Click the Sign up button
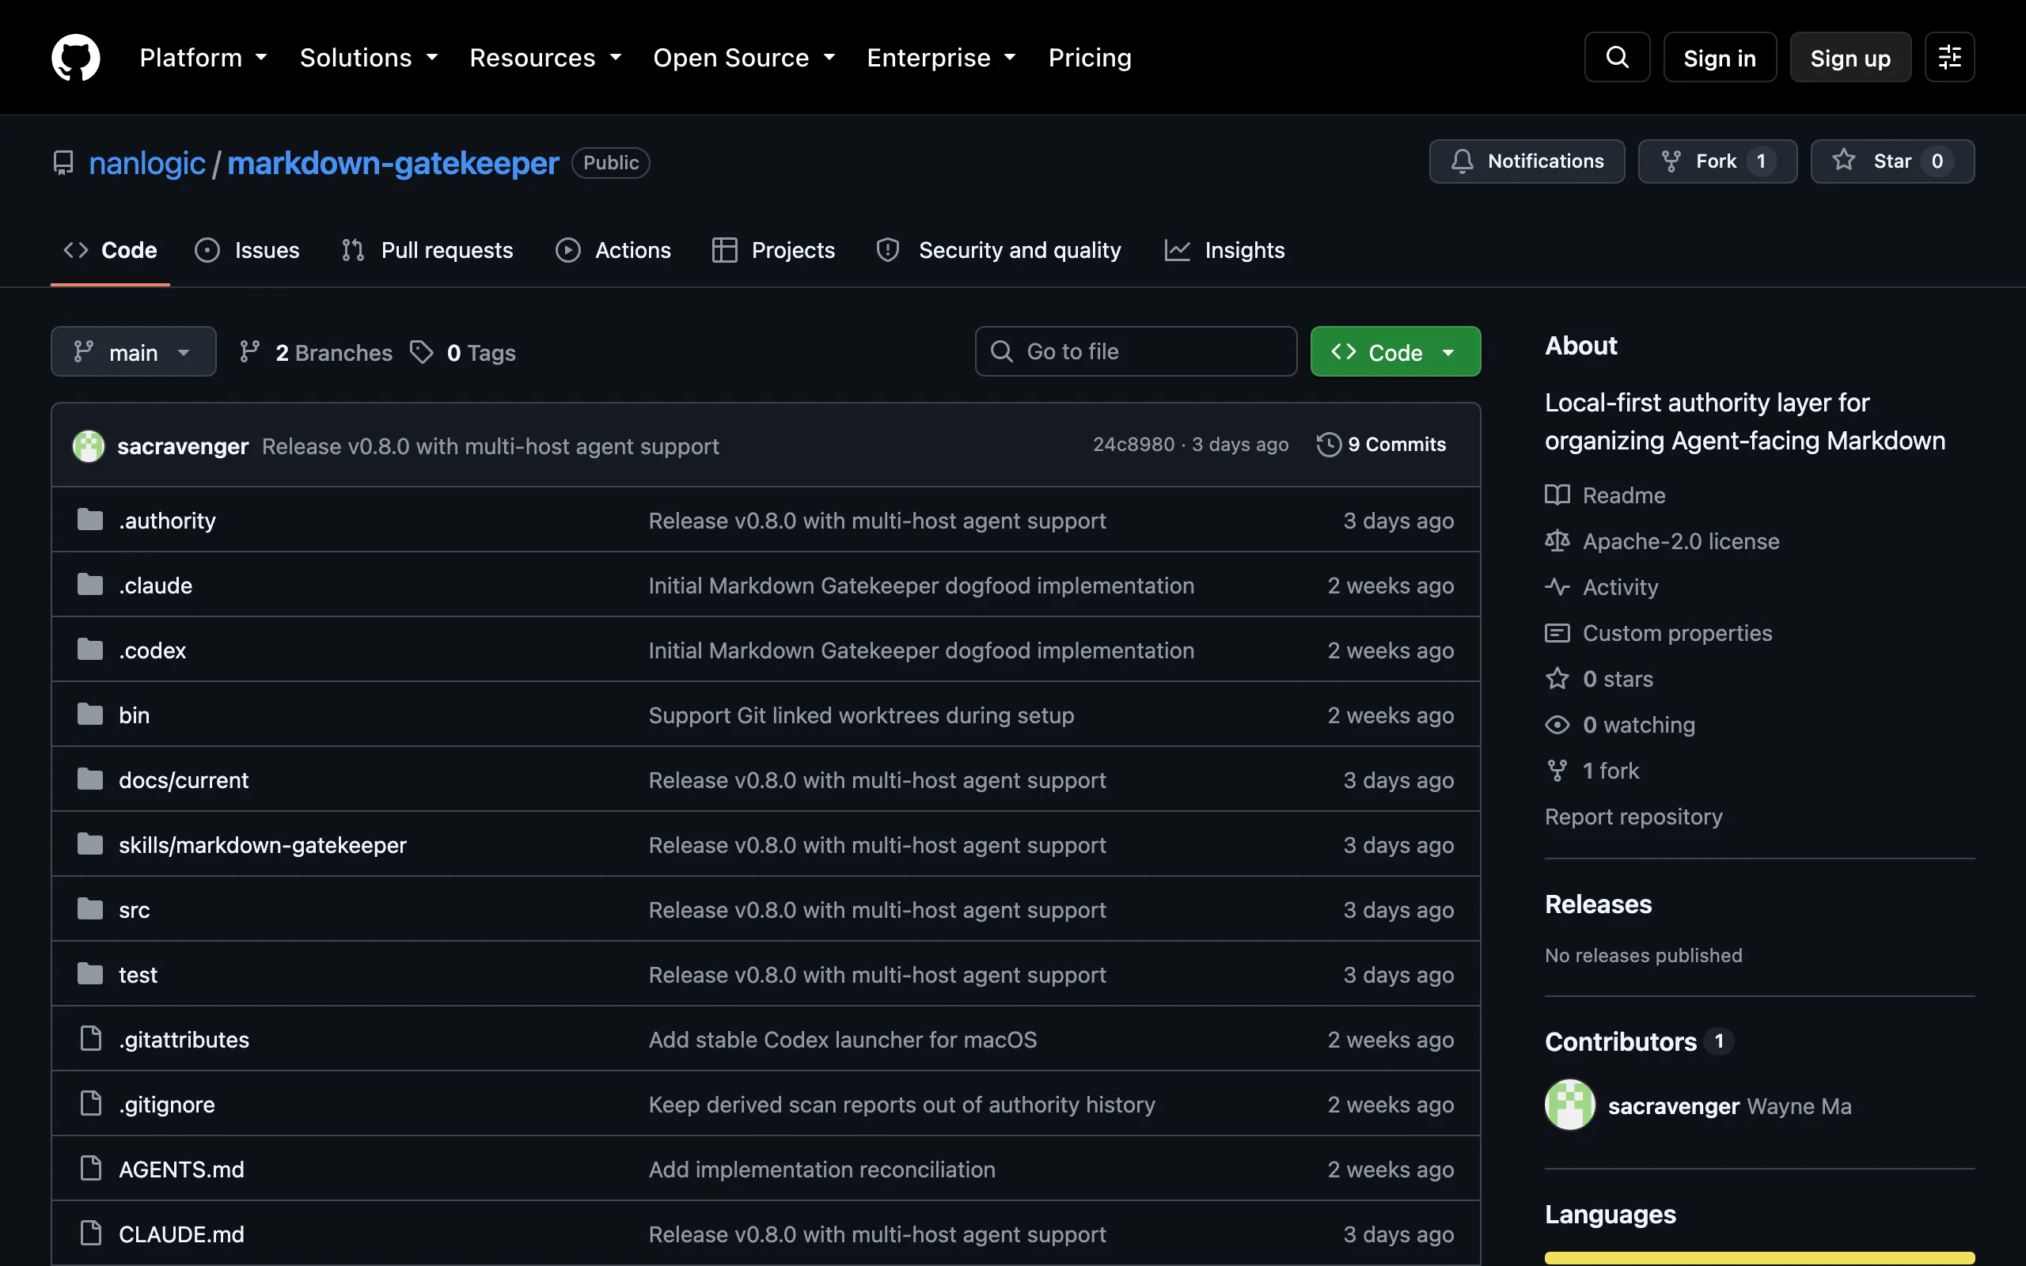This screenshot has width=2026, height=1266. pyautogui.click(x=1850, y=58)
